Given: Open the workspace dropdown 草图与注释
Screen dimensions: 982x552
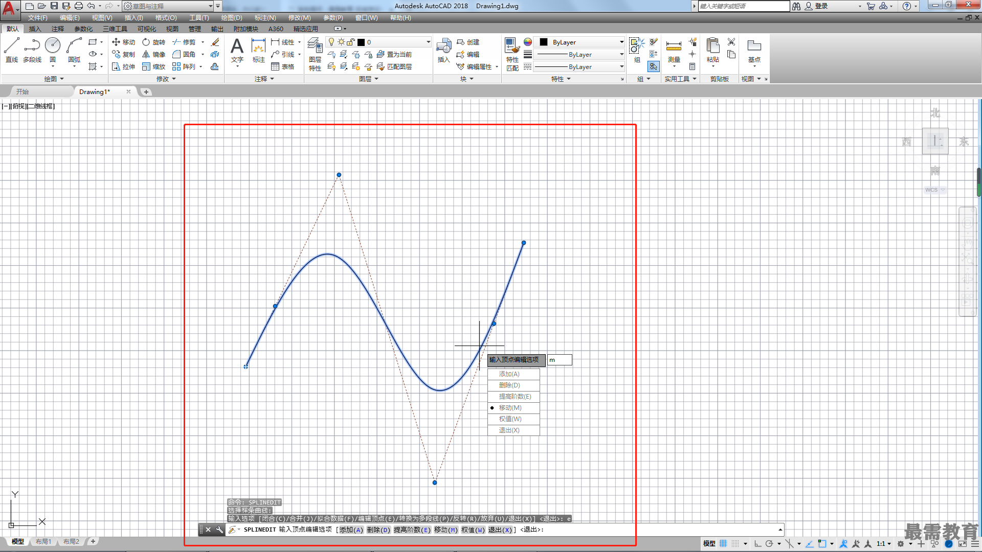Looking at the screenshot, I should point(168,6).
